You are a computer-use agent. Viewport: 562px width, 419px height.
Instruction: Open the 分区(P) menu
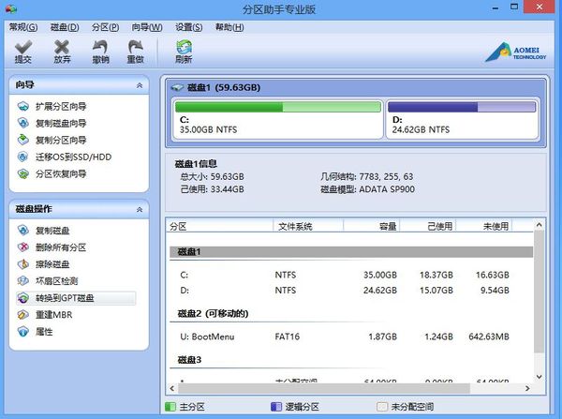click(x=105, y=27)
